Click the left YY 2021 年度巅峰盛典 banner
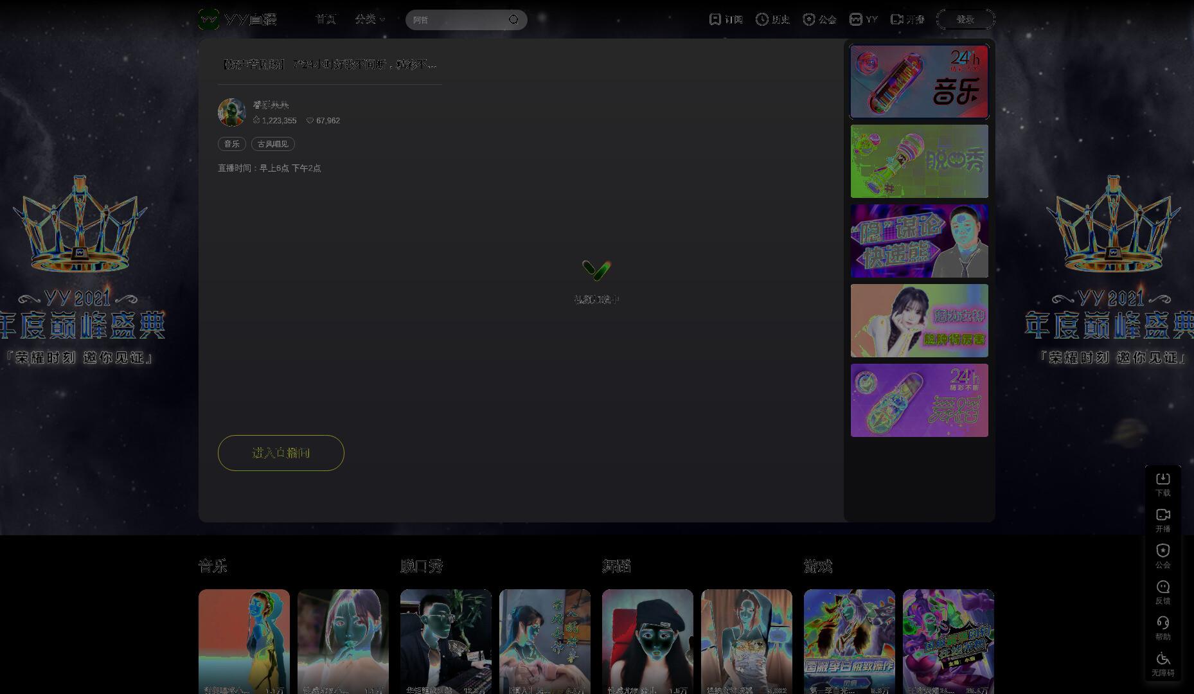 click(82, 270)
